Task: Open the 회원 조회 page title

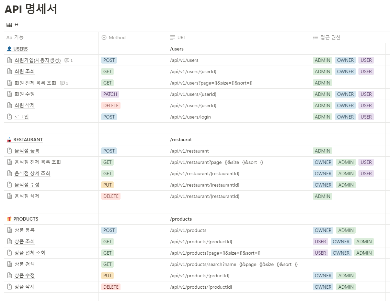Action: click(x=24, y=71)
